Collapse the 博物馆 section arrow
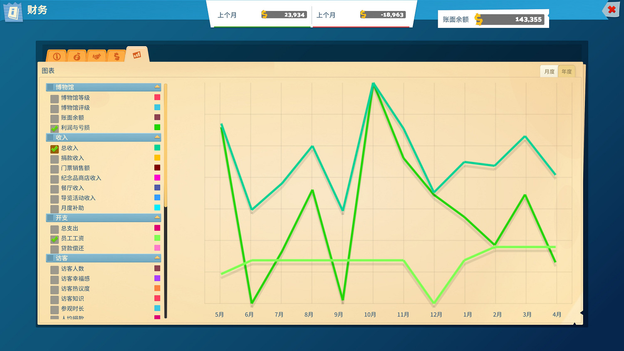 coord(157,87)
